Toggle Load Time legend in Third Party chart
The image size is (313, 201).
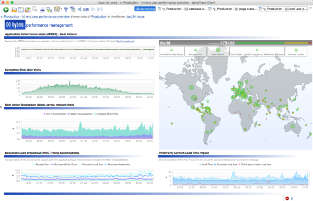[206, 164]
